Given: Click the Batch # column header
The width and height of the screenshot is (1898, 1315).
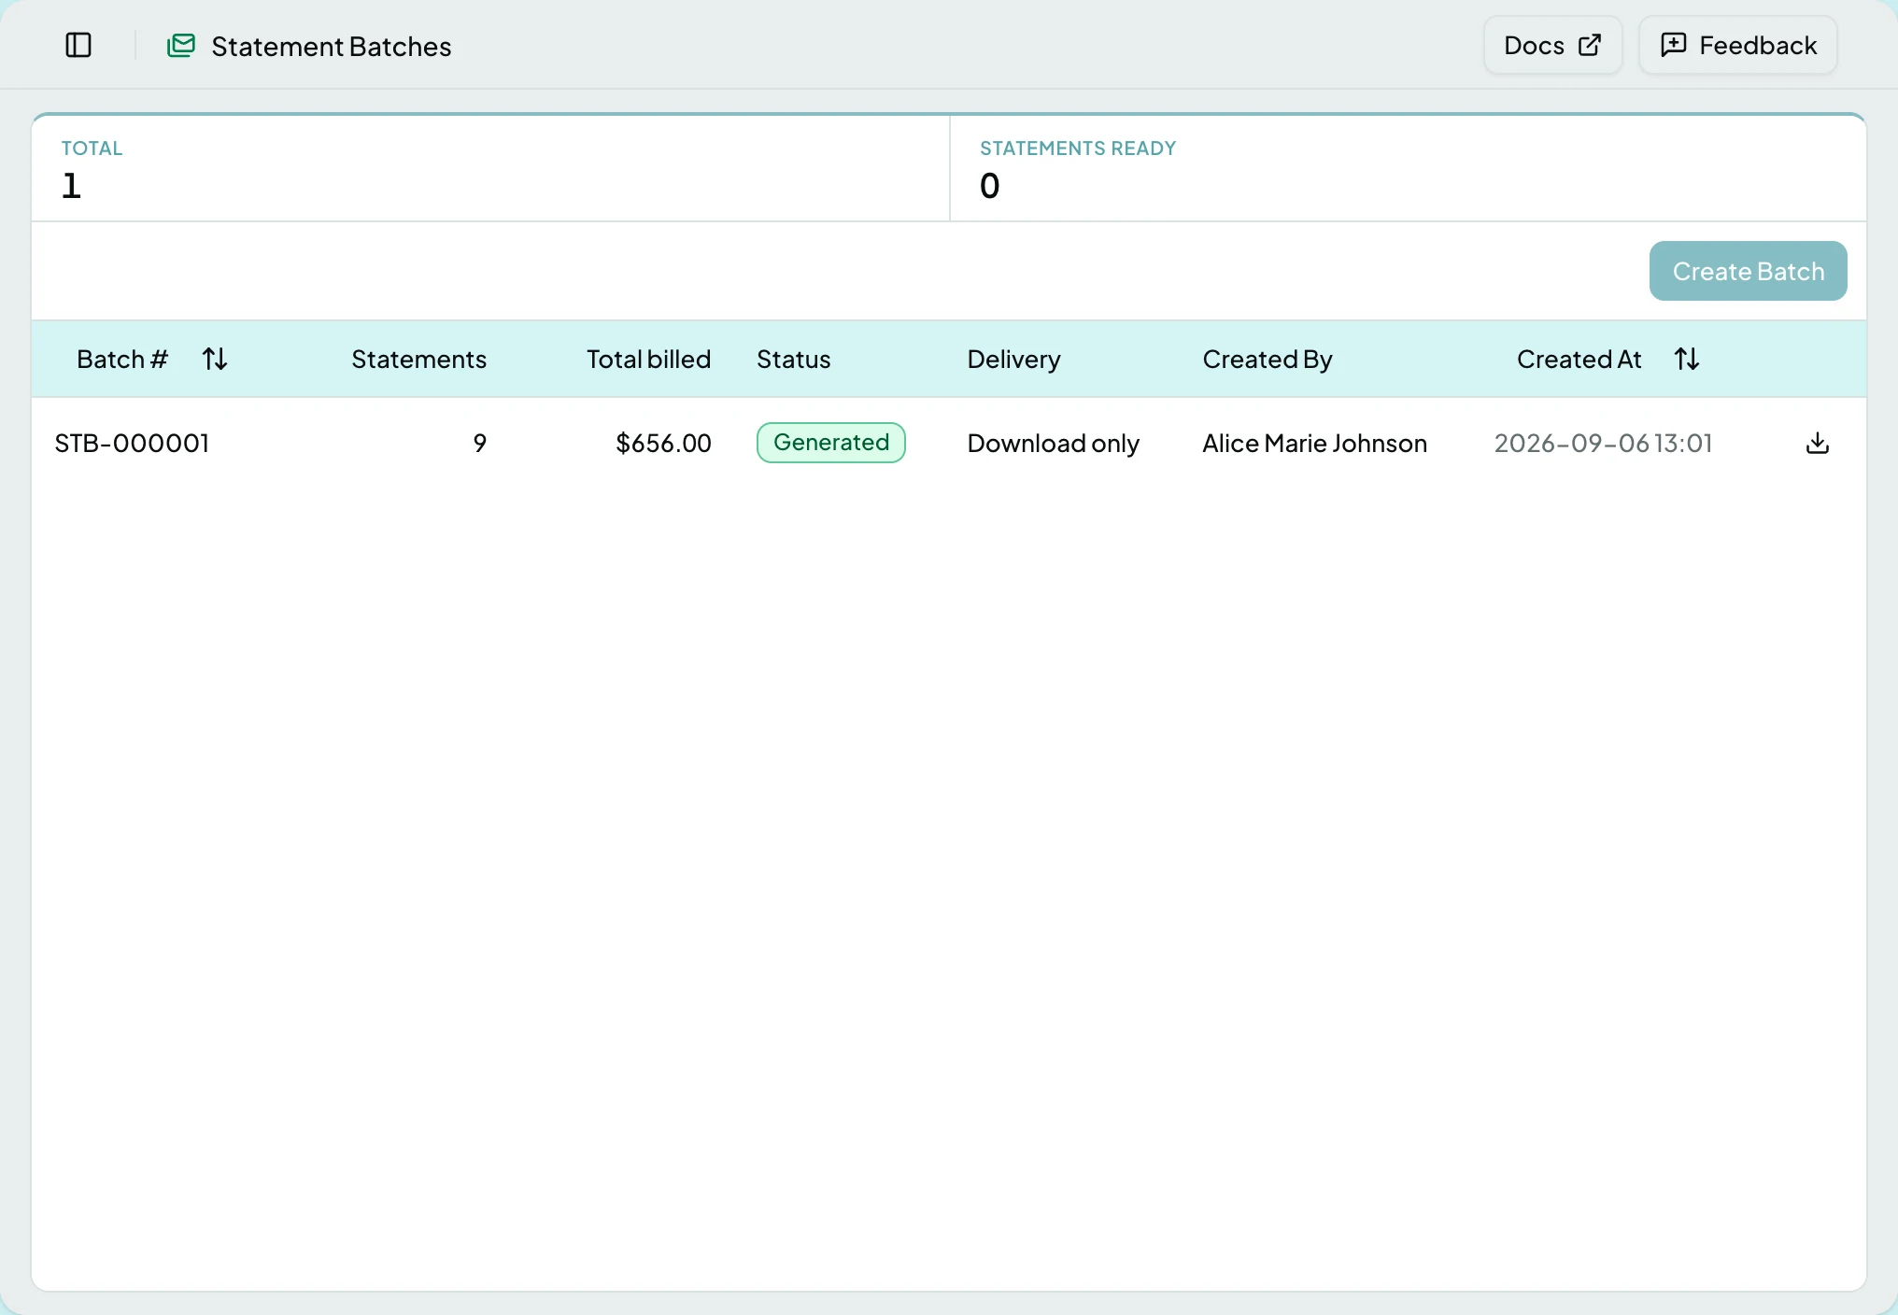Looking at the screenshot, I should pos(122,360).
